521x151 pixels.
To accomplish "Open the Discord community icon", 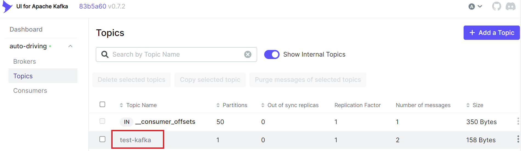I will (x=511, y=6).
